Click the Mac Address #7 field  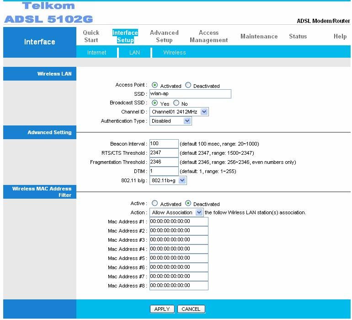(179, 277)
